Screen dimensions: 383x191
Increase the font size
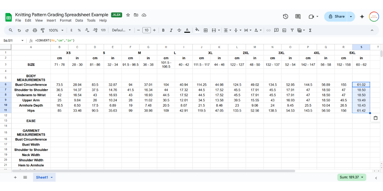pos(154,30)
